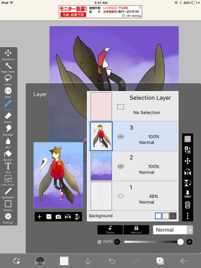Pick the Bucket fill tool

click(x=8, y=155)
